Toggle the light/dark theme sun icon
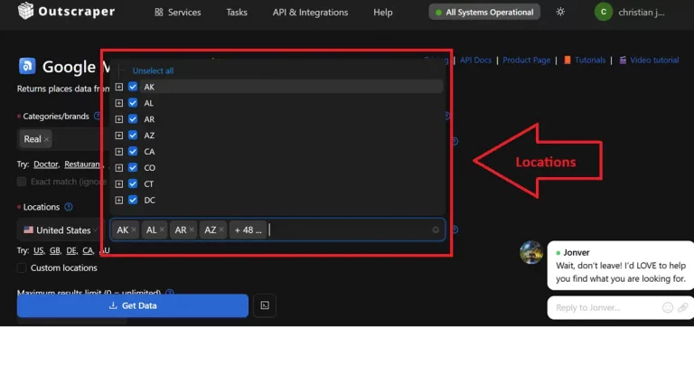Viewport: 694px width, 375px height. (560, 12)
